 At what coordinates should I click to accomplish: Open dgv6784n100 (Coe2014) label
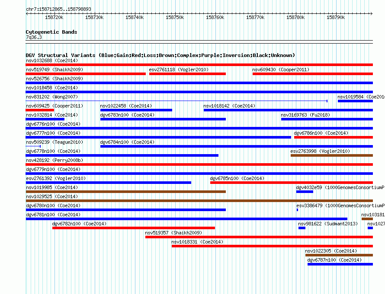pos(127,142)
